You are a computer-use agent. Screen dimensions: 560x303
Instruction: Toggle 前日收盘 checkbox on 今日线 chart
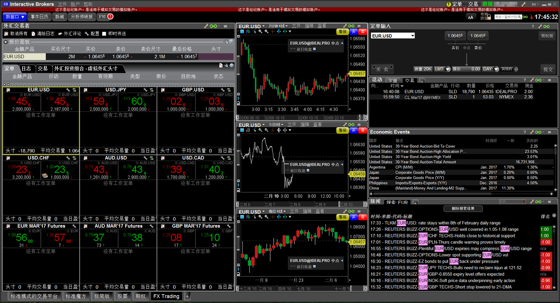pos(308,170)
